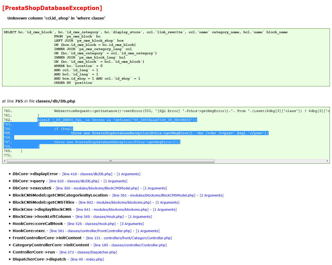Click the "WHERE bc.`location` = 0" SQL line
The height and width of the screenshot is (265, 332).
78,66
